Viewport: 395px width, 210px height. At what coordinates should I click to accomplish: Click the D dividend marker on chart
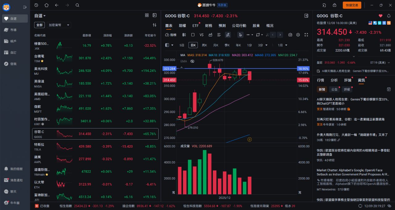click(249, 140)
